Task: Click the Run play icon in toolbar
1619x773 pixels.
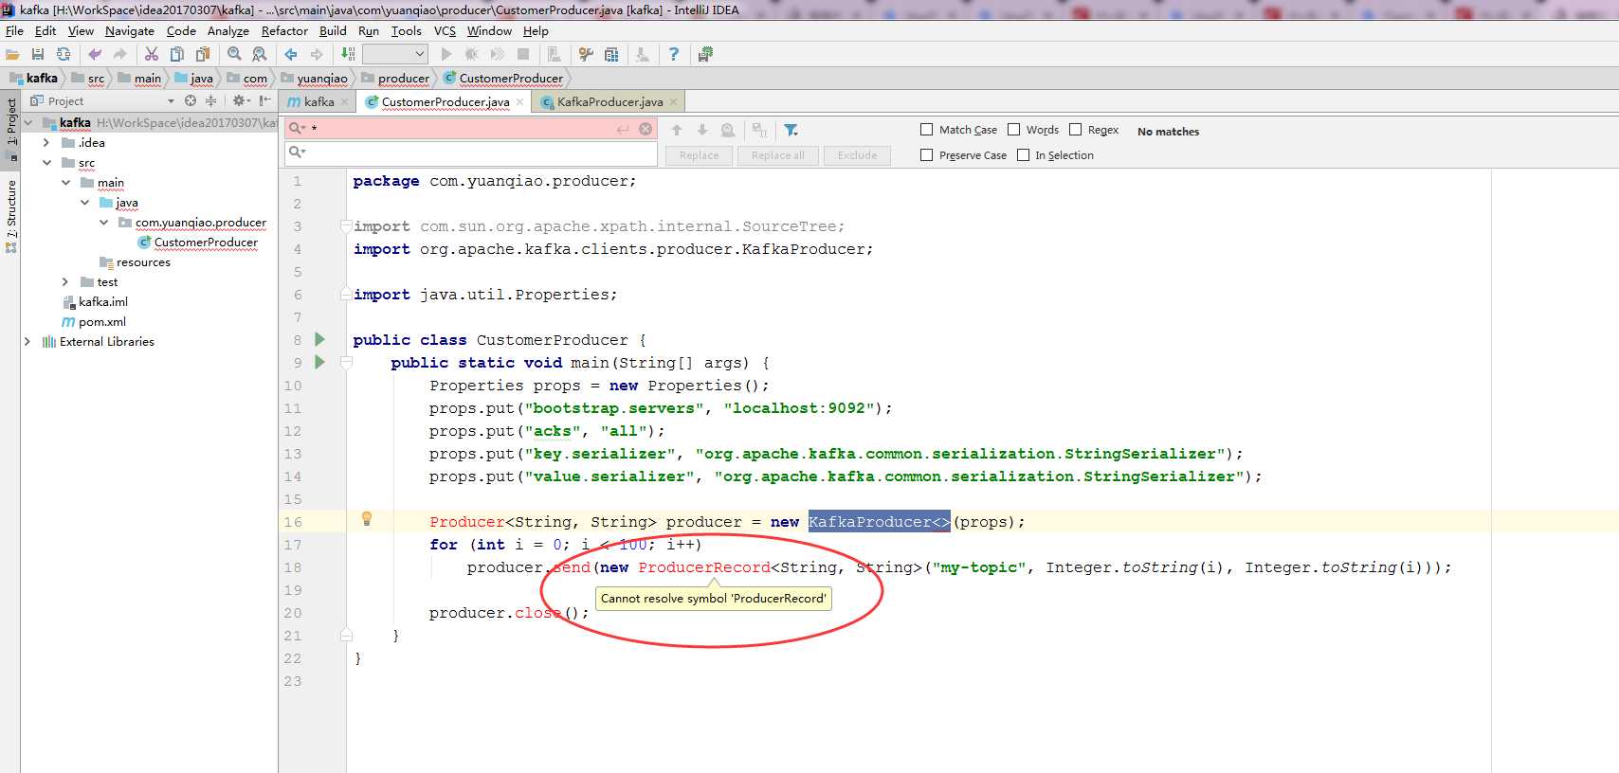Action: point(446,55)
